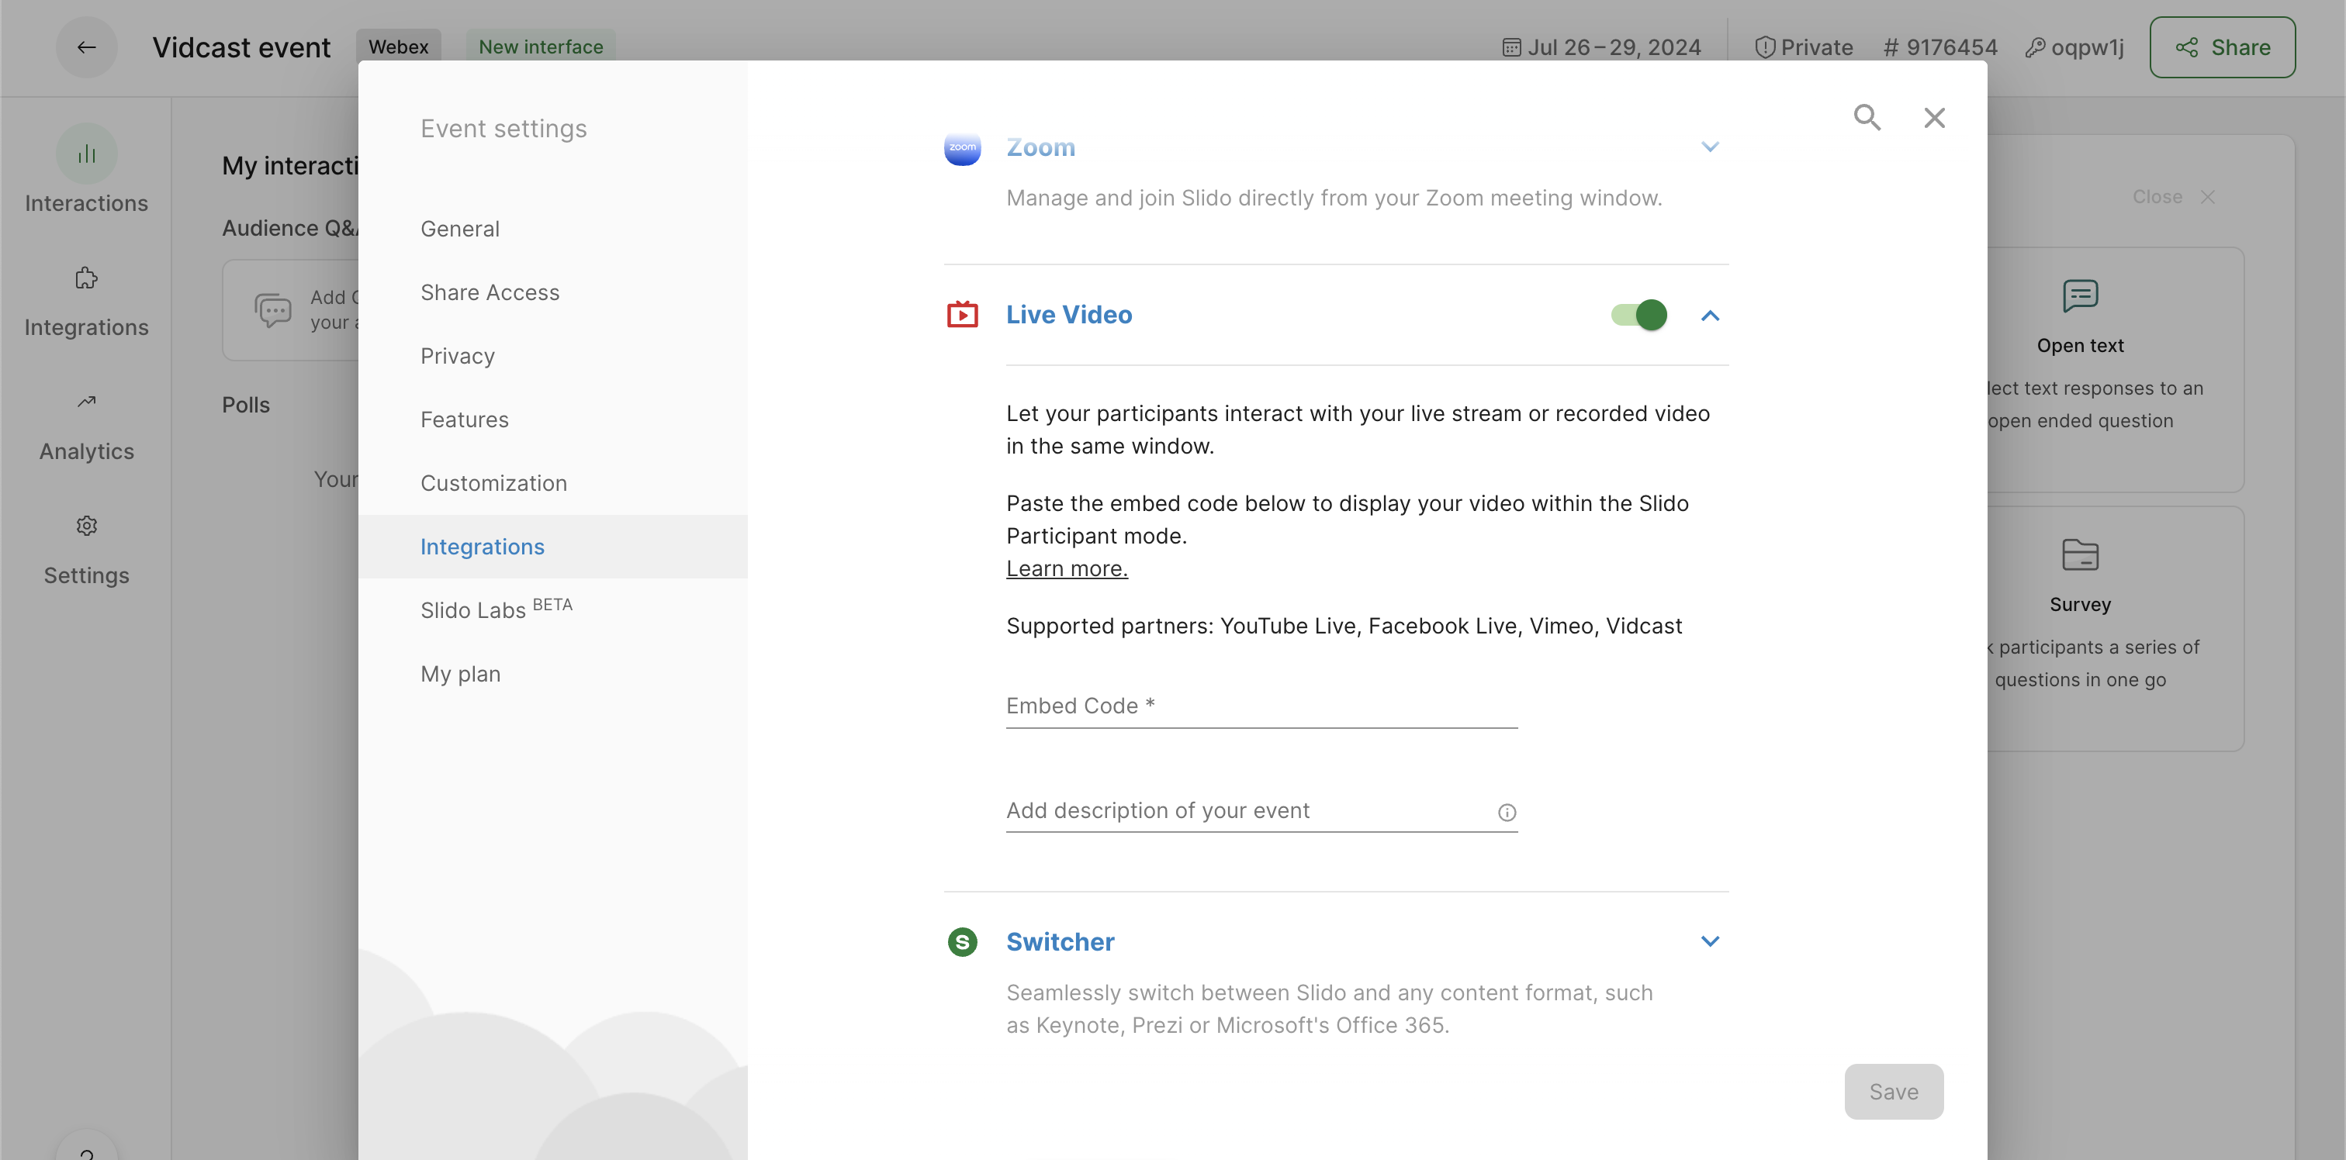
Task: Open the Features settings tab
Action: point(553,419)
